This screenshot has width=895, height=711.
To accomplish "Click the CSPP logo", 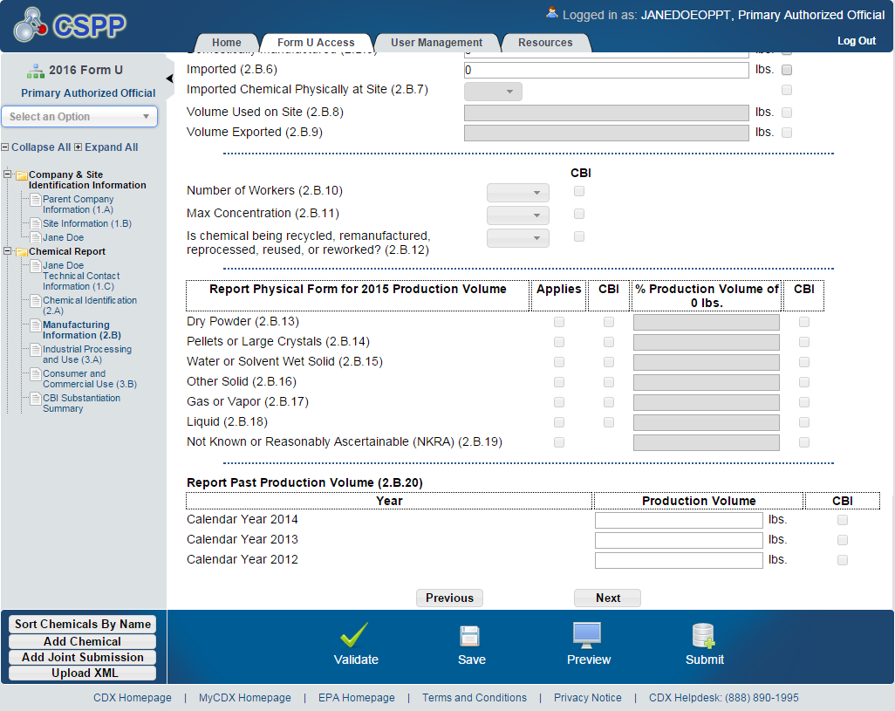I will point(71,27).
